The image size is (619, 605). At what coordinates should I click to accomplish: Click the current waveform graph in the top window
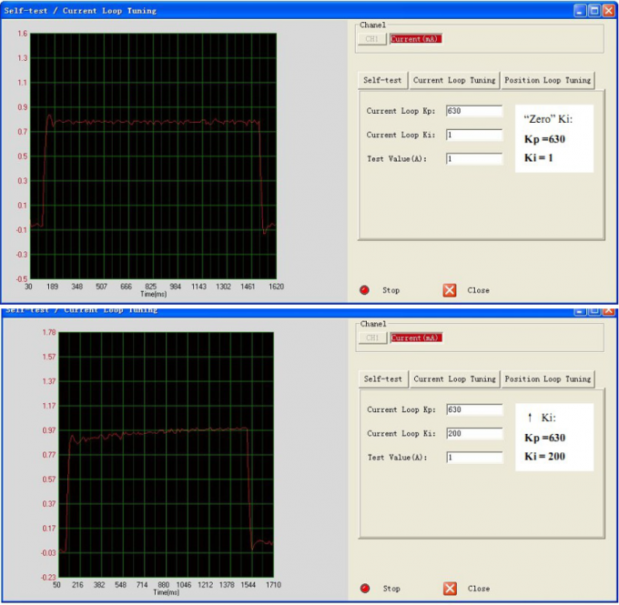coord(155,155)
